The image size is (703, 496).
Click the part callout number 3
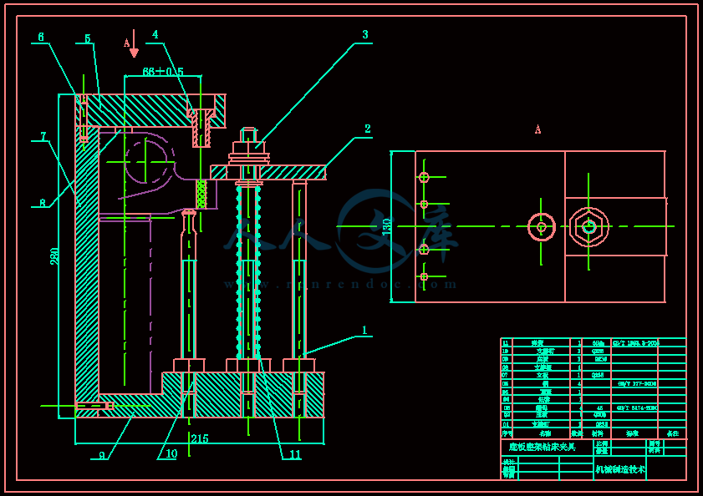365,34
